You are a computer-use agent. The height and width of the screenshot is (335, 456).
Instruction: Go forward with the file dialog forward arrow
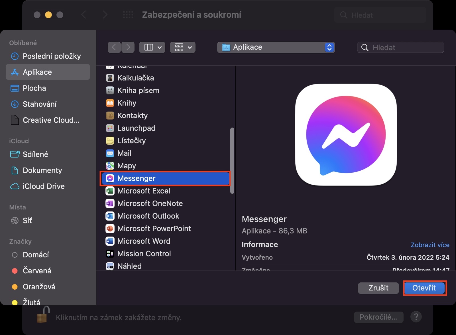tap(128, 47)
